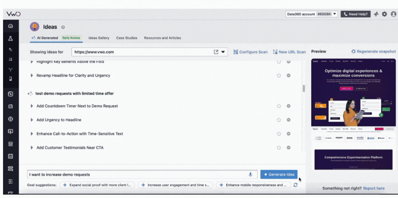Star the Revamp Headline for Clarity idea
398x198 pixels.
click(x=279, y=75)
